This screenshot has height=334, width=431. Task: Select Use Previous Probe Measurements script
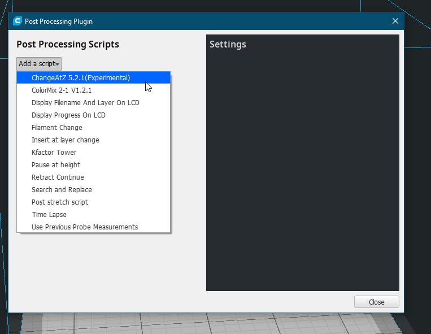(93, 227)
